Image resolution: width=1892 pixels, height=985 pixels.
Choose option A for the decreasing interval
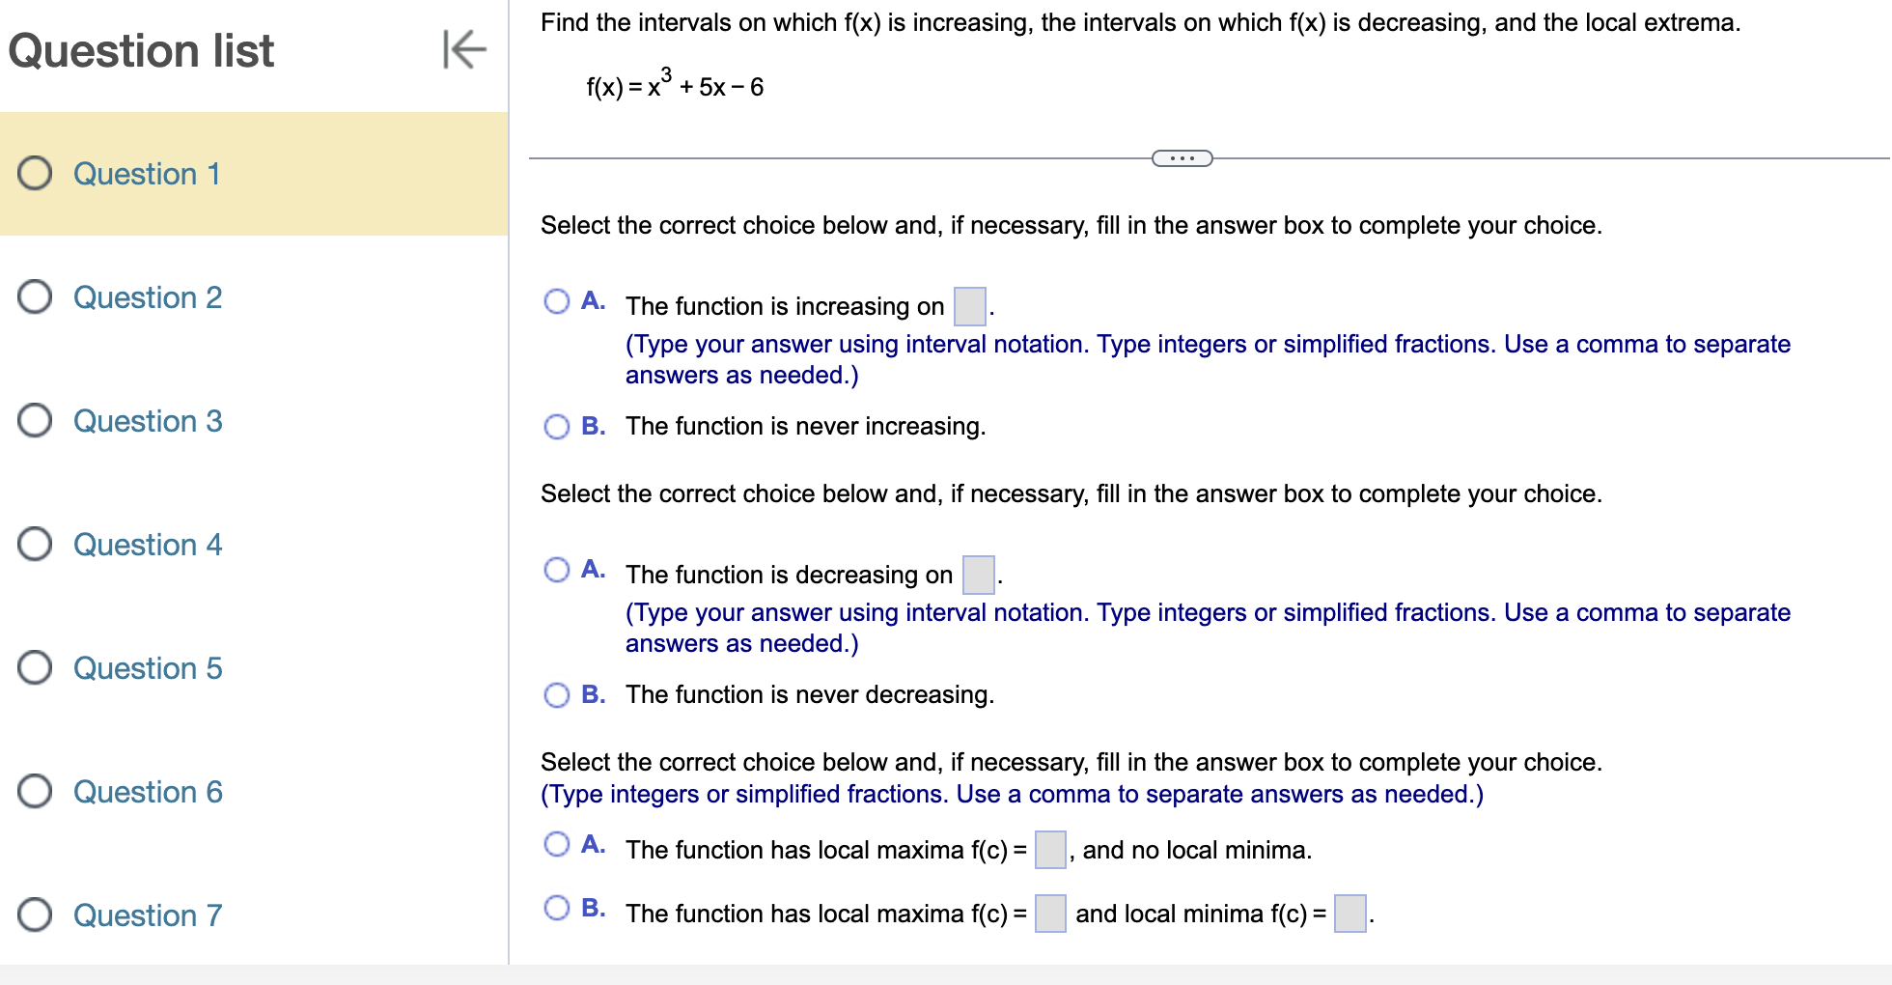click(x=557, y=570)
